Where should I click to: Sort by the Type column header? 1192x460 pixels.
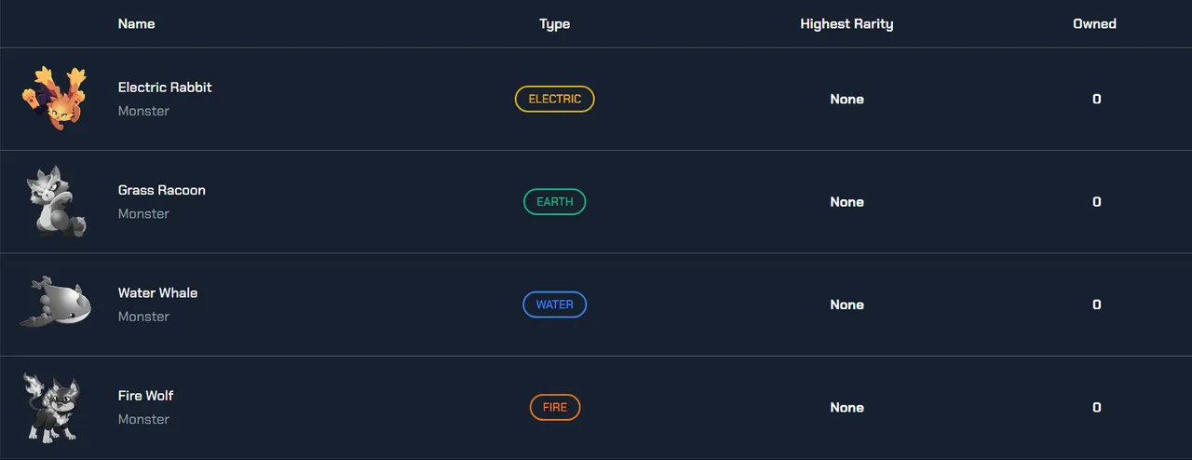tap(554, 23)
